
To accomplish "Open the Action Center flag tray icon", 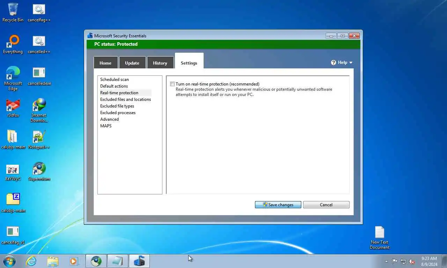I will click(395, 261).
